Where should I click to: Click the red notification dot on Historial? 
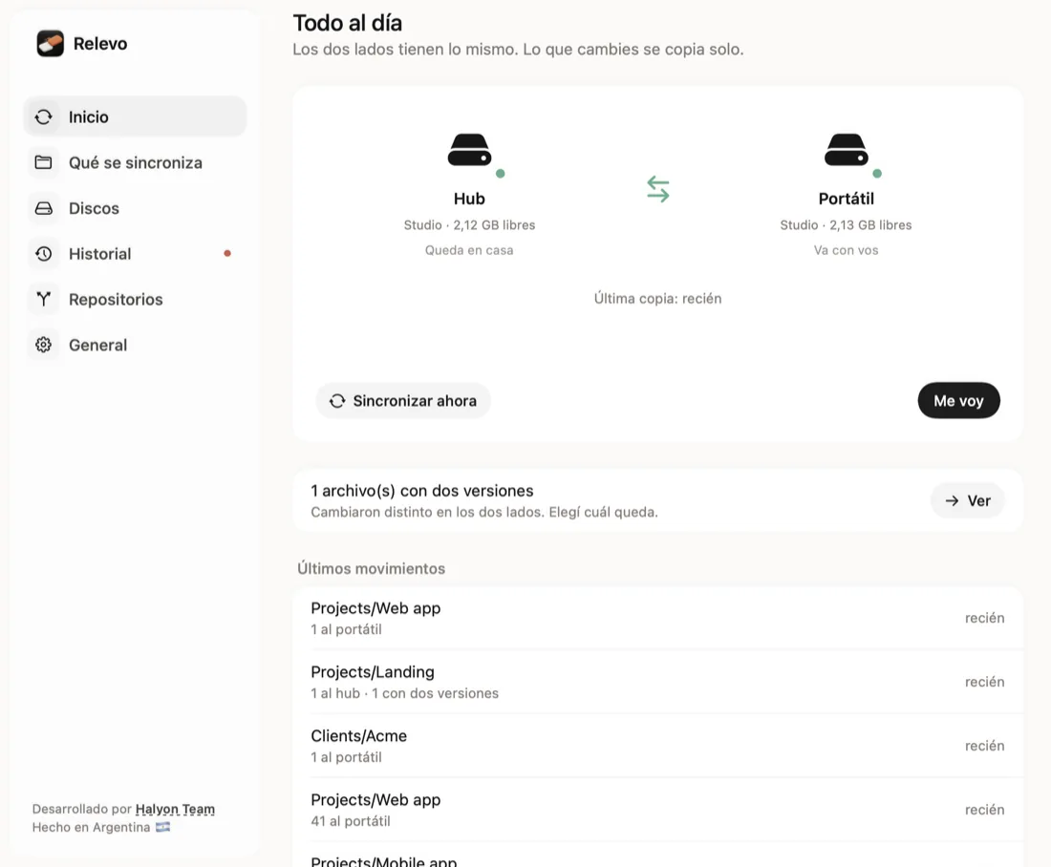tap(227, 253)
